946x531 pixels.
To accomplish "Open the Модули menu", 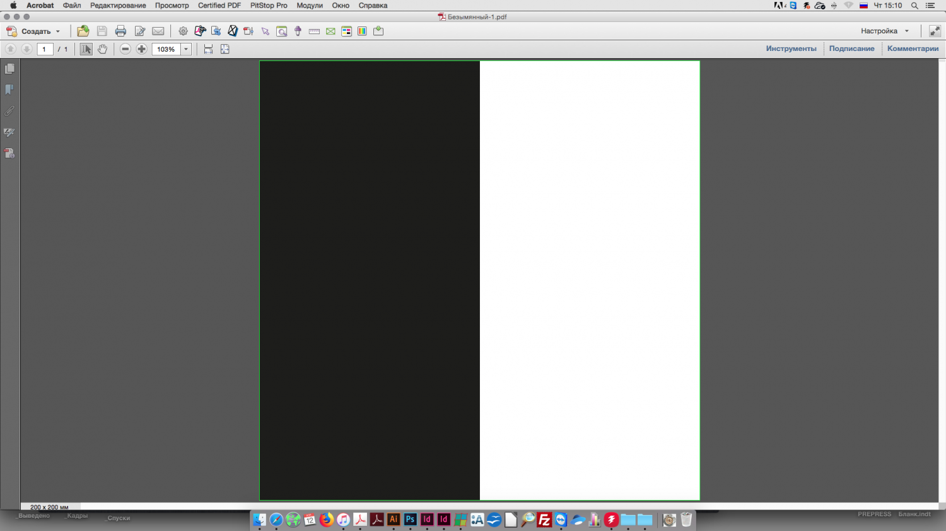I will [310, 6].
